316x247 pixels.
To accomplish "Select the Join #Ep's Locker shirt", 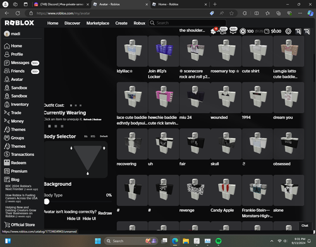I will click(x=164, y=51).
